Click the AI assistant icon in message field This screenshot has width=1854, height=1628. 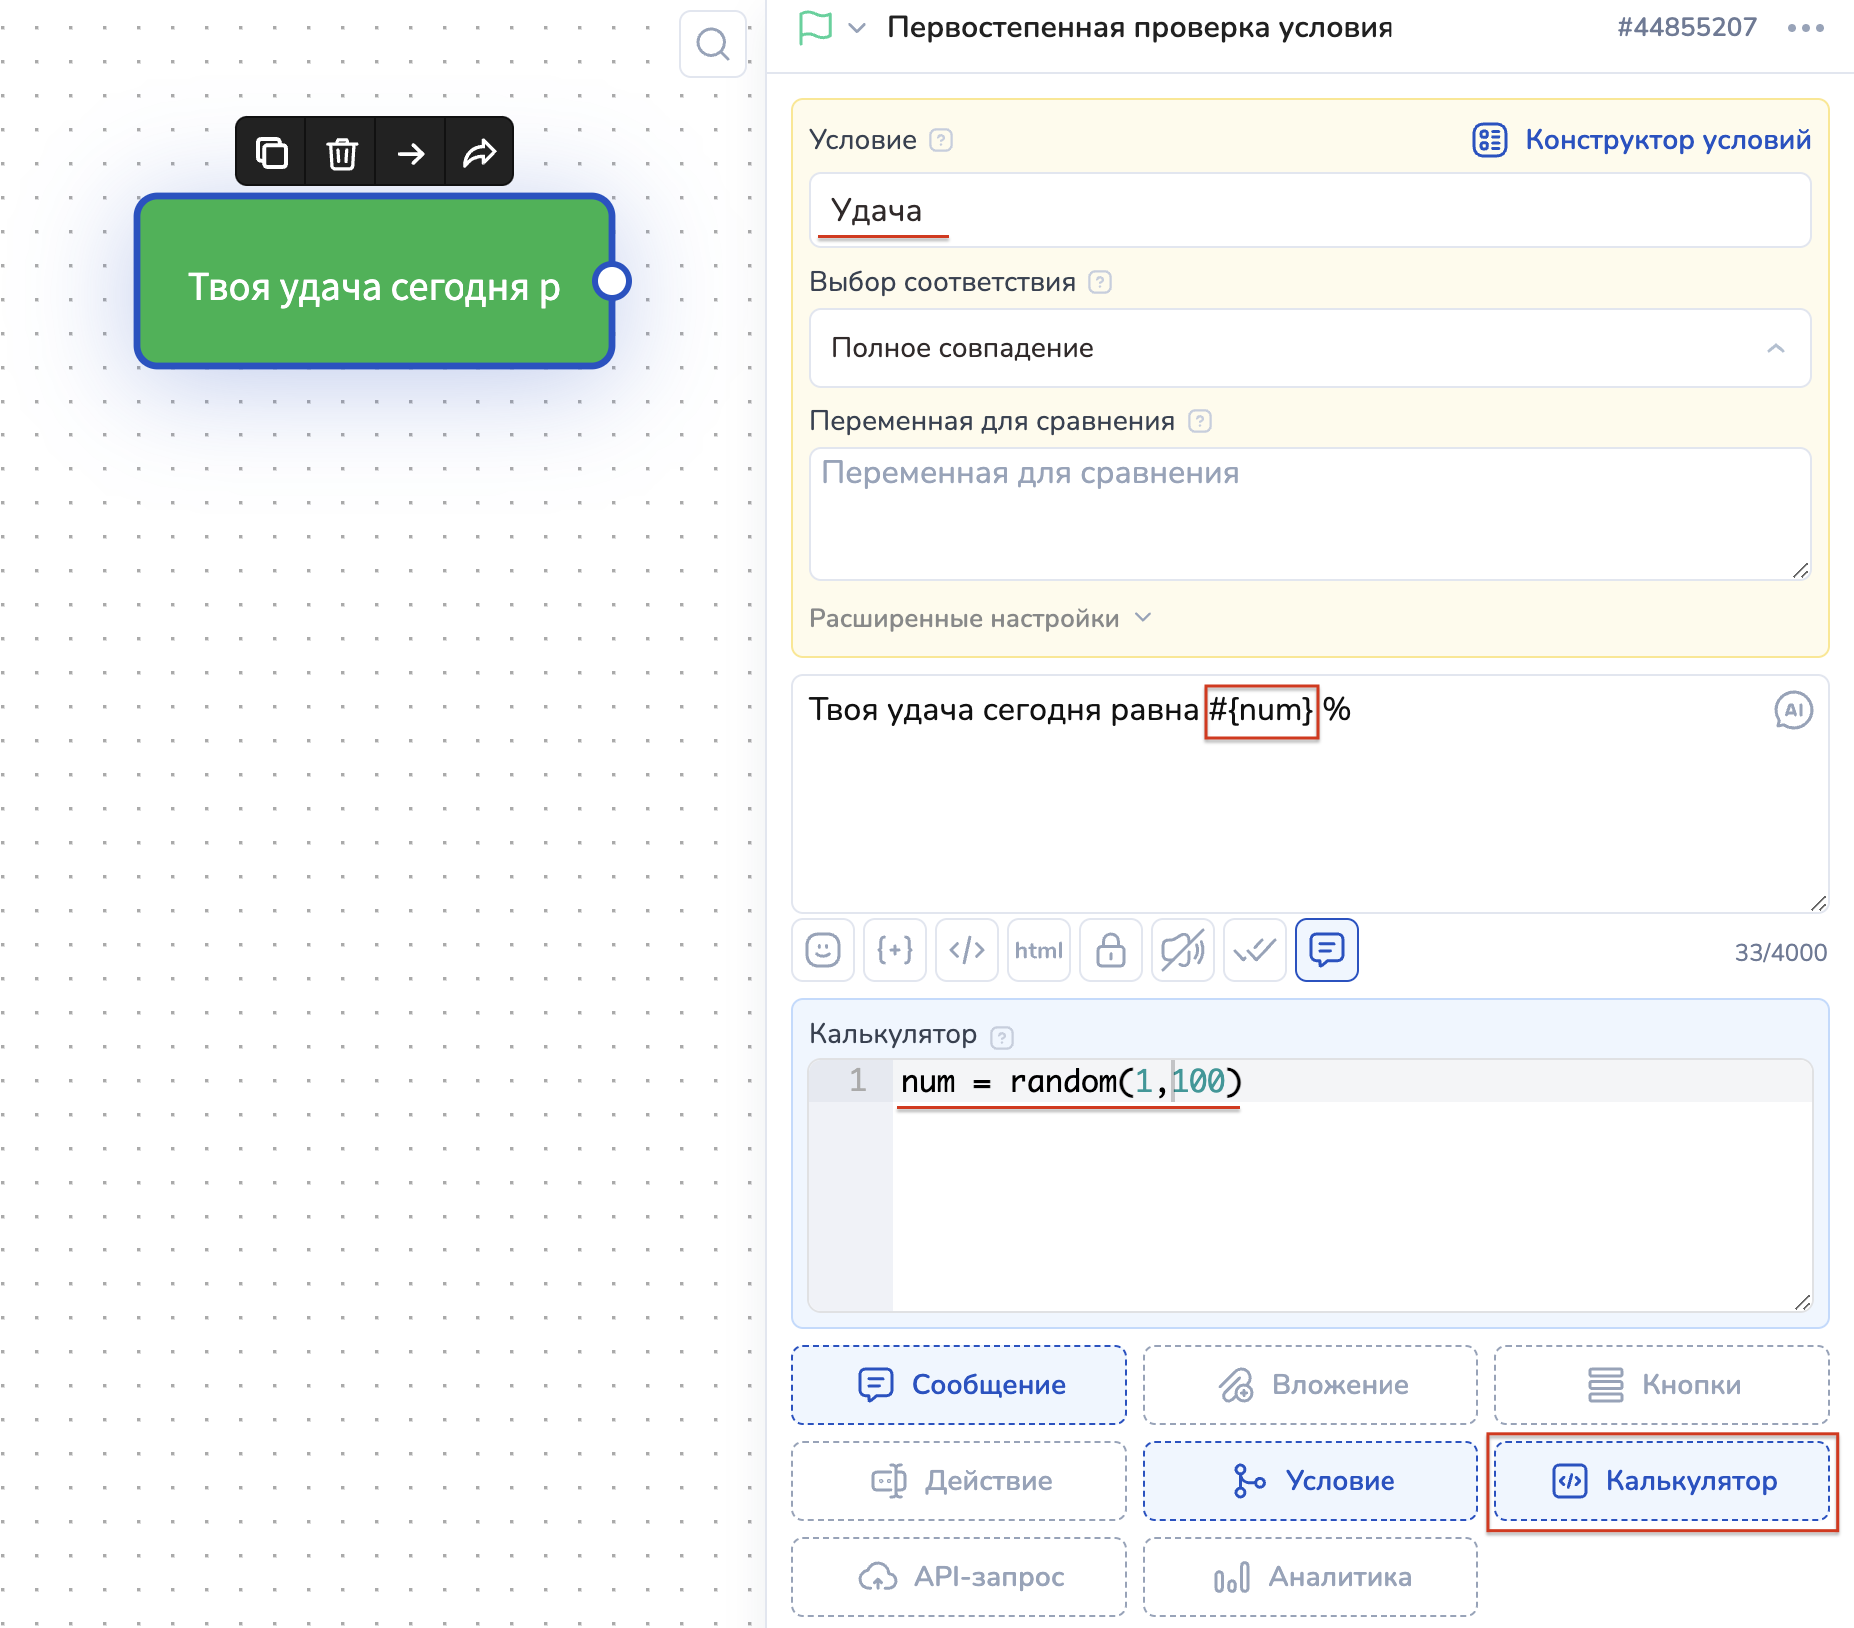1793,711
